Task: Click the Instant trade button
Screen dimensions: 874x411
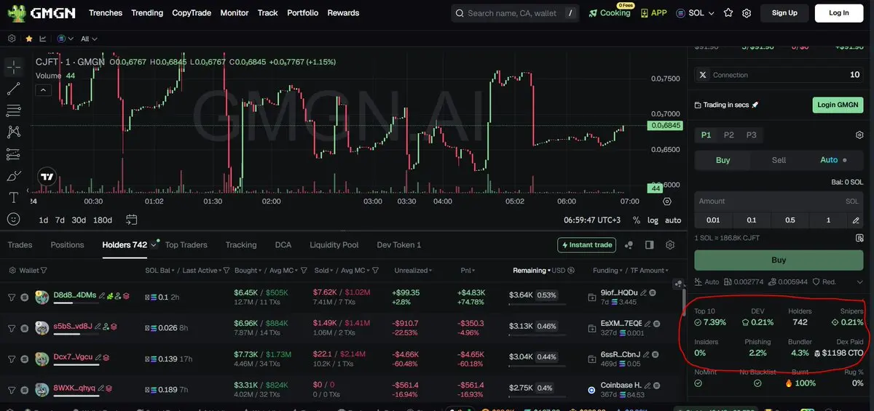Action: click(x=586, y=245)
